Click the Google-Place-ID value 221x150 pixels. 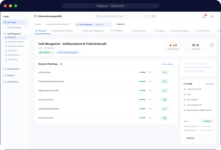coord(206,130)
